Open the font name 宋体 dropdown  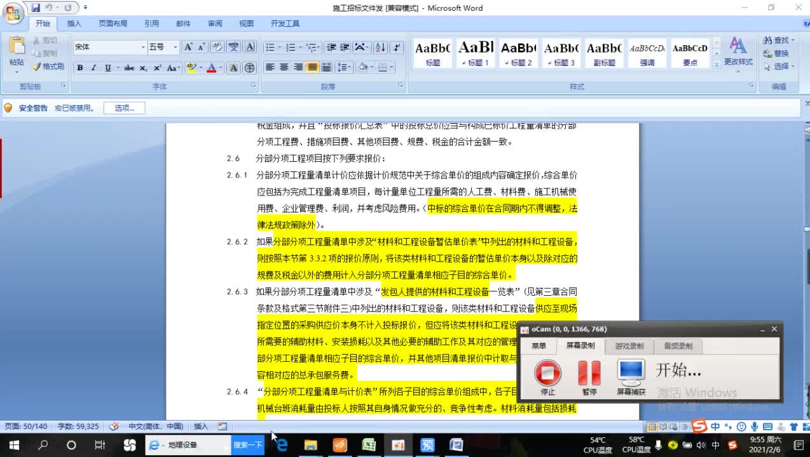point(142,47)
